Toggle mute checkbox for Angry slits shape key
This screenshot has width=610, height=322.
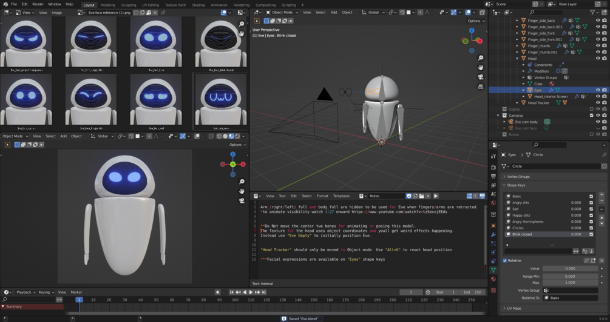pos(591,203)
